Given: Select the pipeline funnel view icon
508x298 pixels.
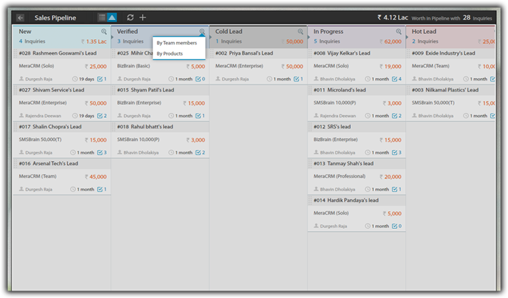Looking at the screenshot, I should click(x=112, y=17).
